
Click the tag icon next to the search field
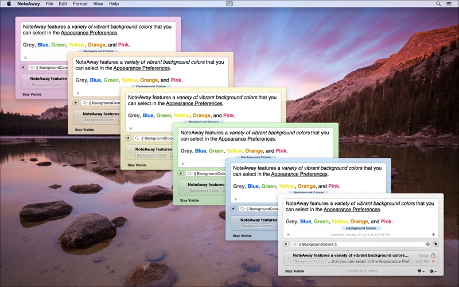[x=435, y=244]
